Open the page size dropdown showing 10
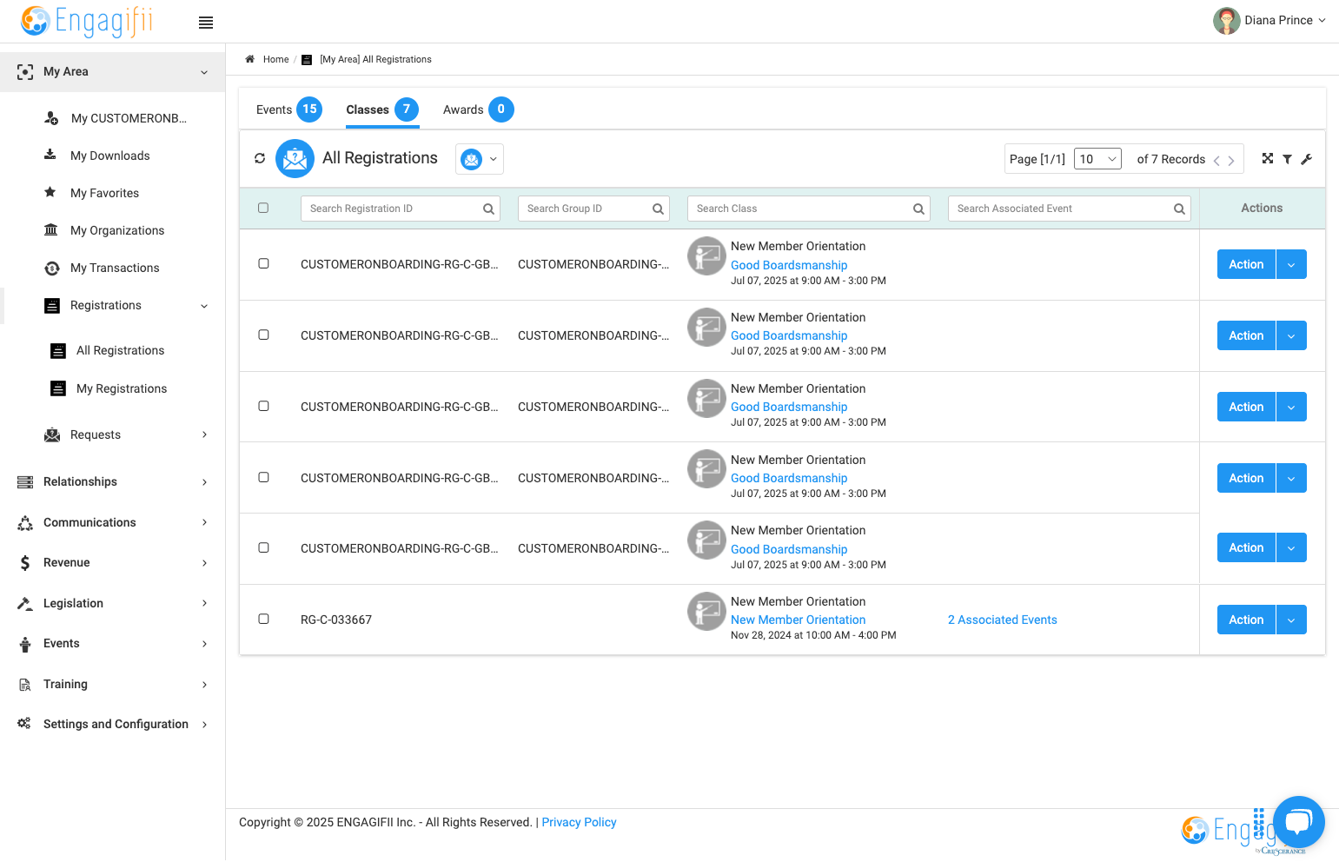The width and height of the screenshot is (1339, 862). 1097,159
